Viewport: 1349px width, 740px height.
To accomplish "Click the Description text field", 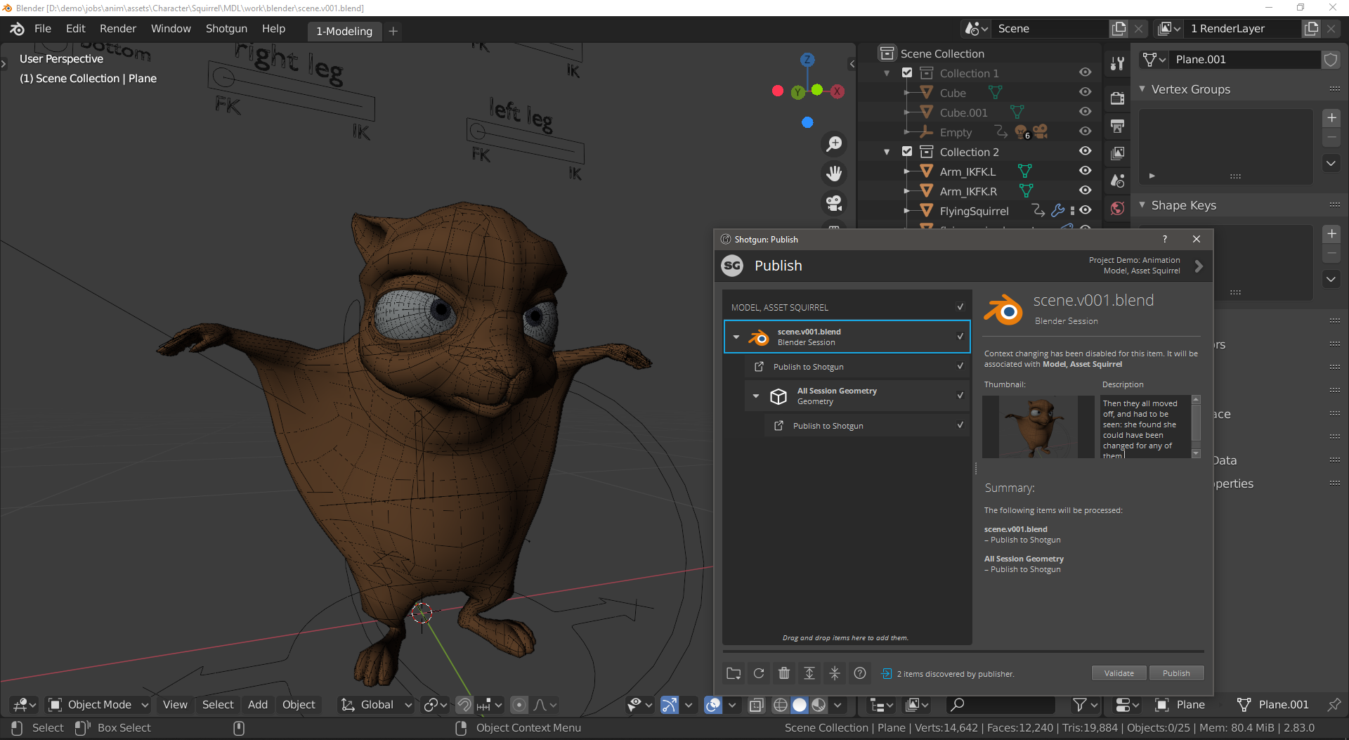I will pyautogui.click(x=1145, y=427).
